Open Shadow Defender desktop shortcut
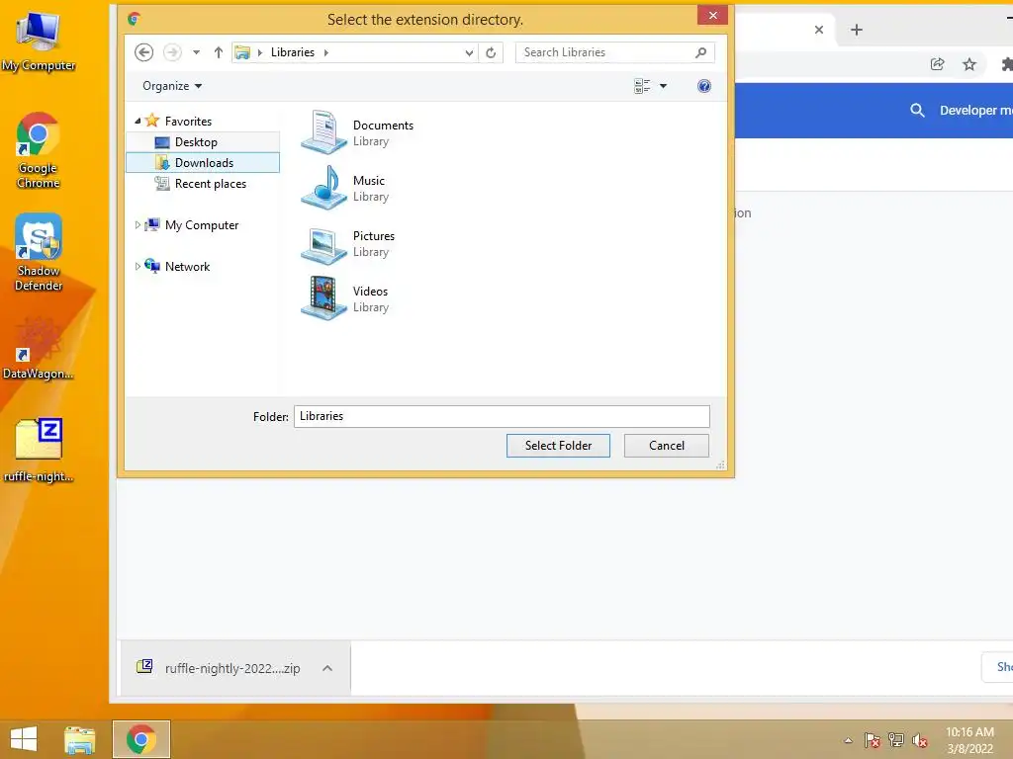Viewport: 1013px width, 759px height. (x=39, y=253)
